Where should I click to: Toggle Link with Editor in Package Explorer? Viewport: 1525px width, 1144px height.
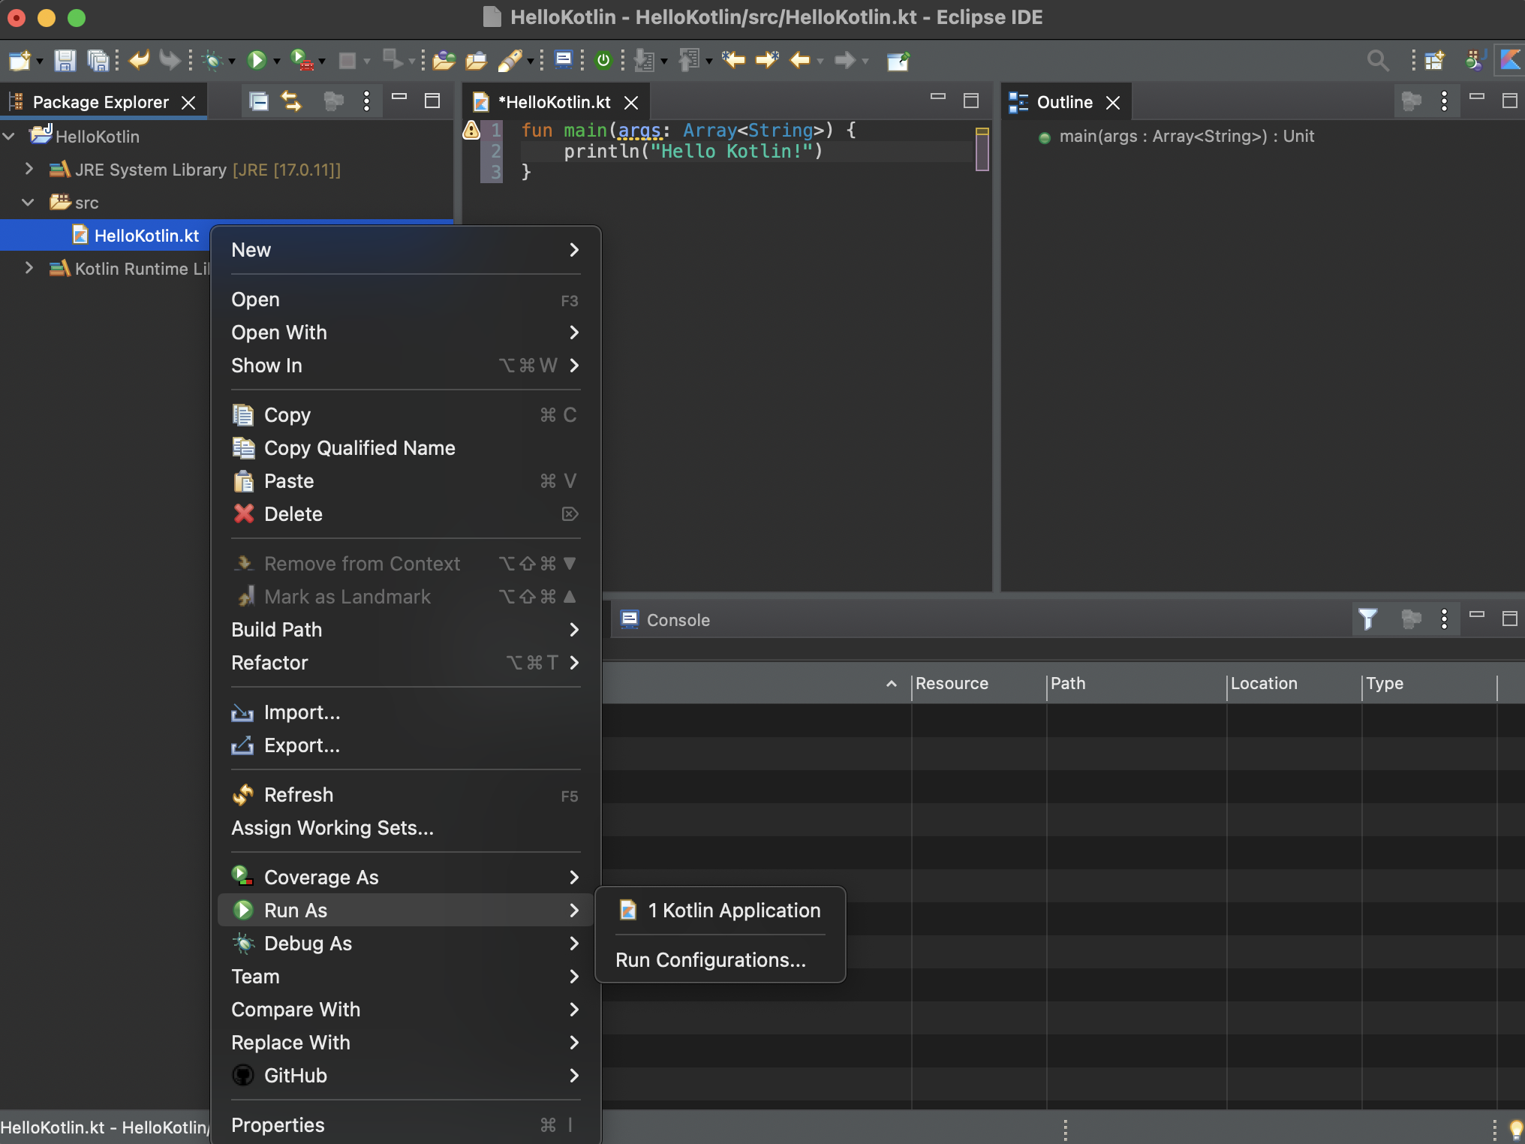pos(291,101)
